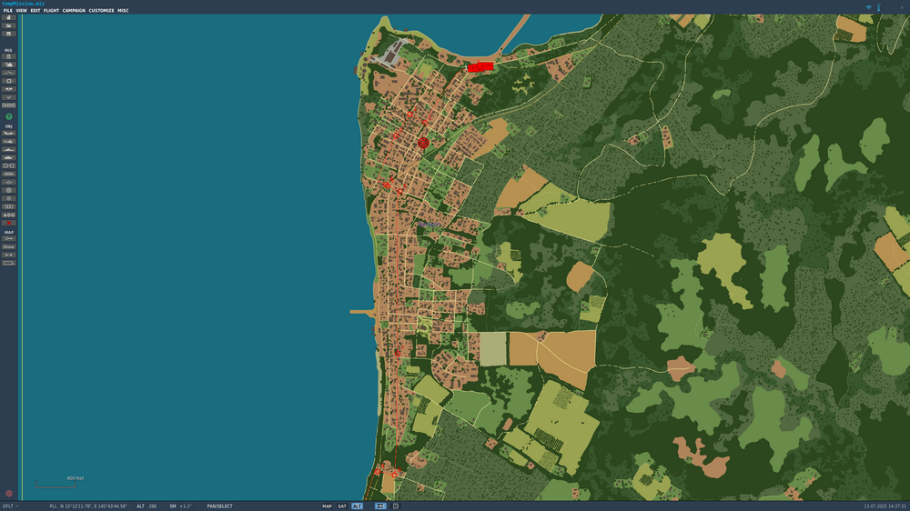Select the helicopter group placement tool

9,142
